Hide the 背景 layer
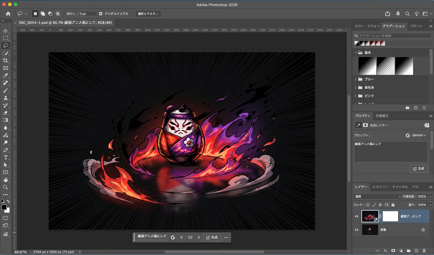The height and width of the screenshot is (255, 434). (x=357, y=230)
